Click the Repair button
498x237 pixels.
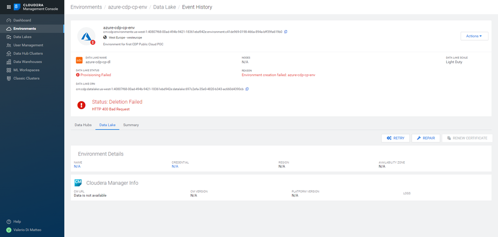426,138
